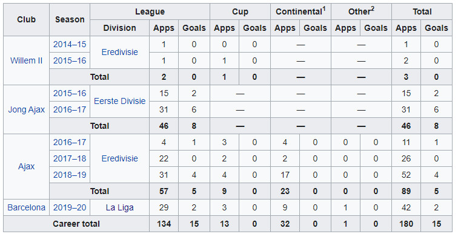Click the Continental column header footnote
The height and width of the screenshot is (237, 458).
click(x=324, y=8)
